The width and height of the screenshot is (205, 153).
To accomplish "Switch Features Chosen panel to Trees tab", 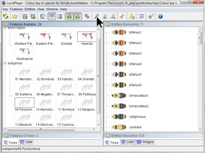I will click(x=11, y=142).
